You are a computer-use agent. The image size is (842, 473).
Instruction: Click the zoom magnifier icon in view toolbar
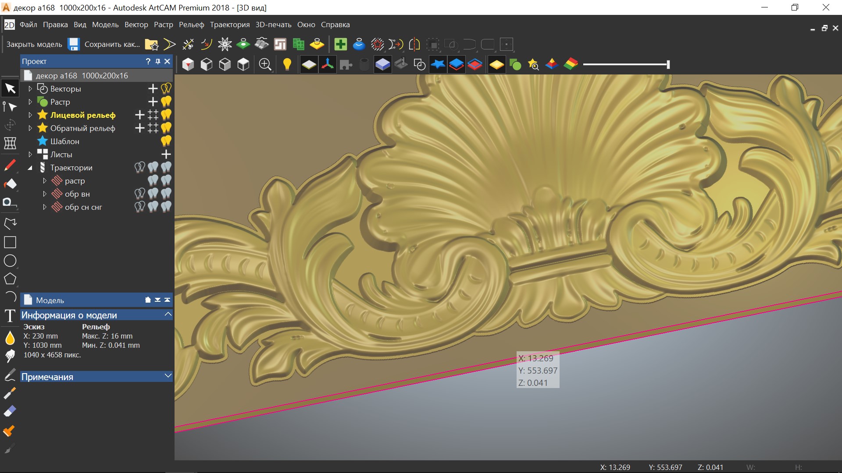pos(265,64)
